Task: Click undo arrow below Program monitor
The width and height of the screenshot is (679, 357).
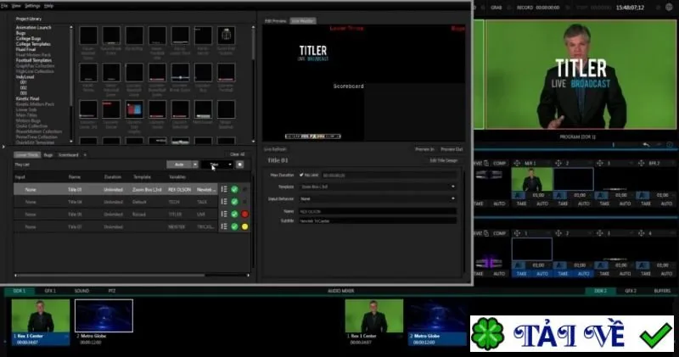Action: (646, 145)
